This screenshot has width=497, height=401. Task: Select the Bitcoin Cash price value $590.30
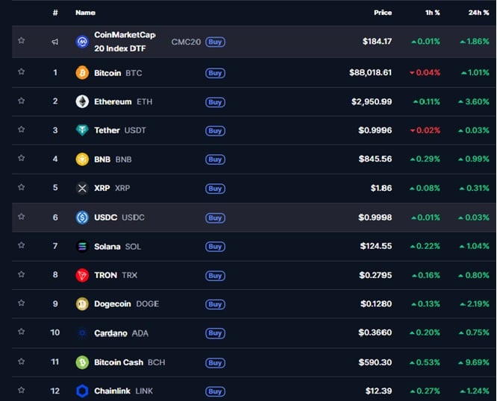point(375,362)
